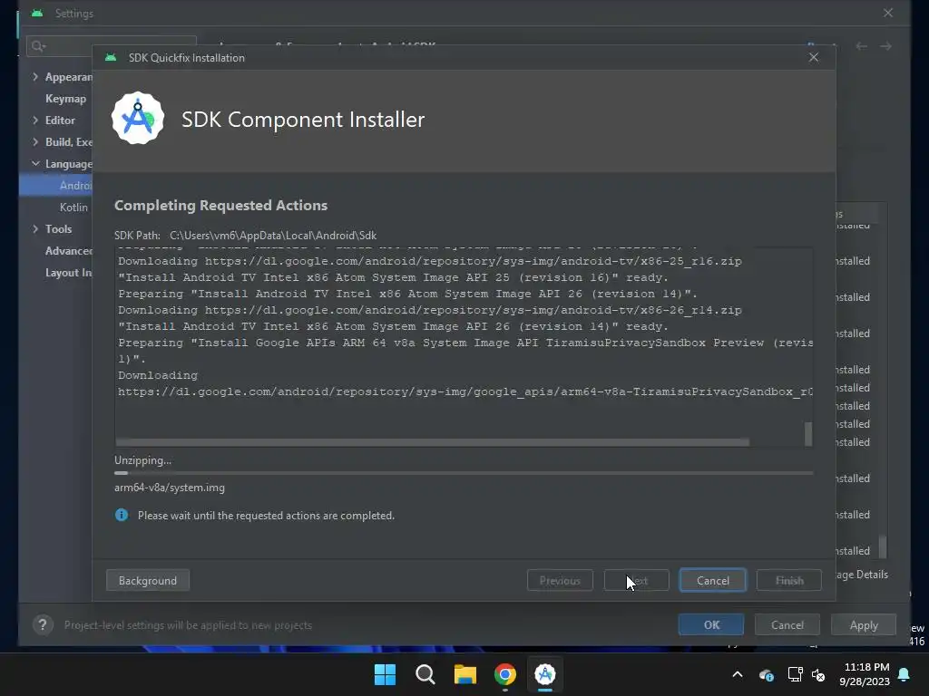Image resolution: width=929 pixels, height=696 pixels.
Task: Show hidden system tray icons
Action: coord(738,674)
